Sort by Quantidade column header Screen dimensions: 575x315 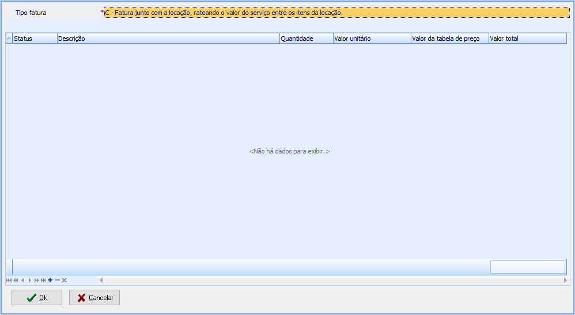307,39
